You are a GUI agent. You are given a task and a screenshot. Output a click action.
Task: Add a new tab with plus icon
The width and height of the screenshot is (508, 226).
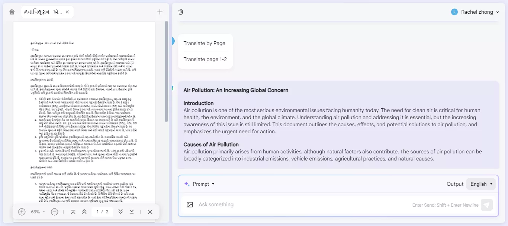coord(160,12)
